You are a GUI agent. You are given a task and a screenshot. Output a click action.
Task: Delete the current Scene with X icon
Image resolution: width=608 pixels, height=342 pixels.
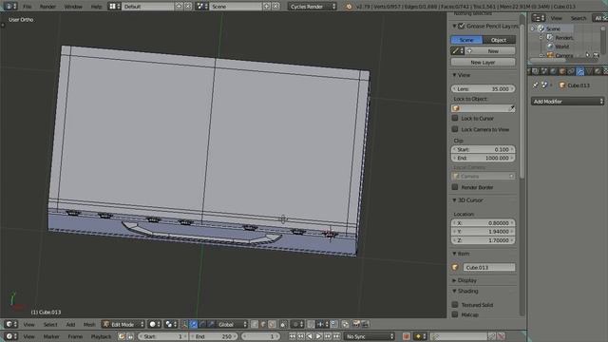275,7
